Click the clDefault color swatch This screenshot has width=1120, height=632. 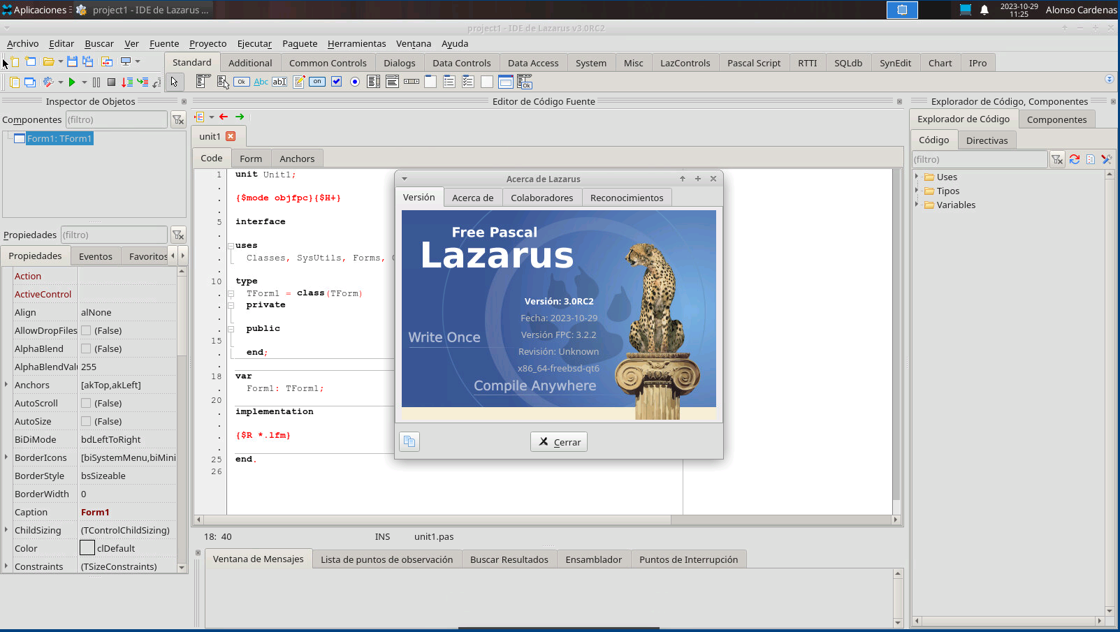[87, 548]
